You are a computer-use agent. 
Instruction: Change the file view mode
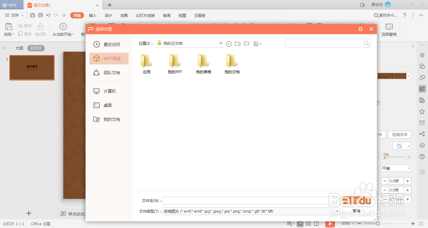click(257, 44)
